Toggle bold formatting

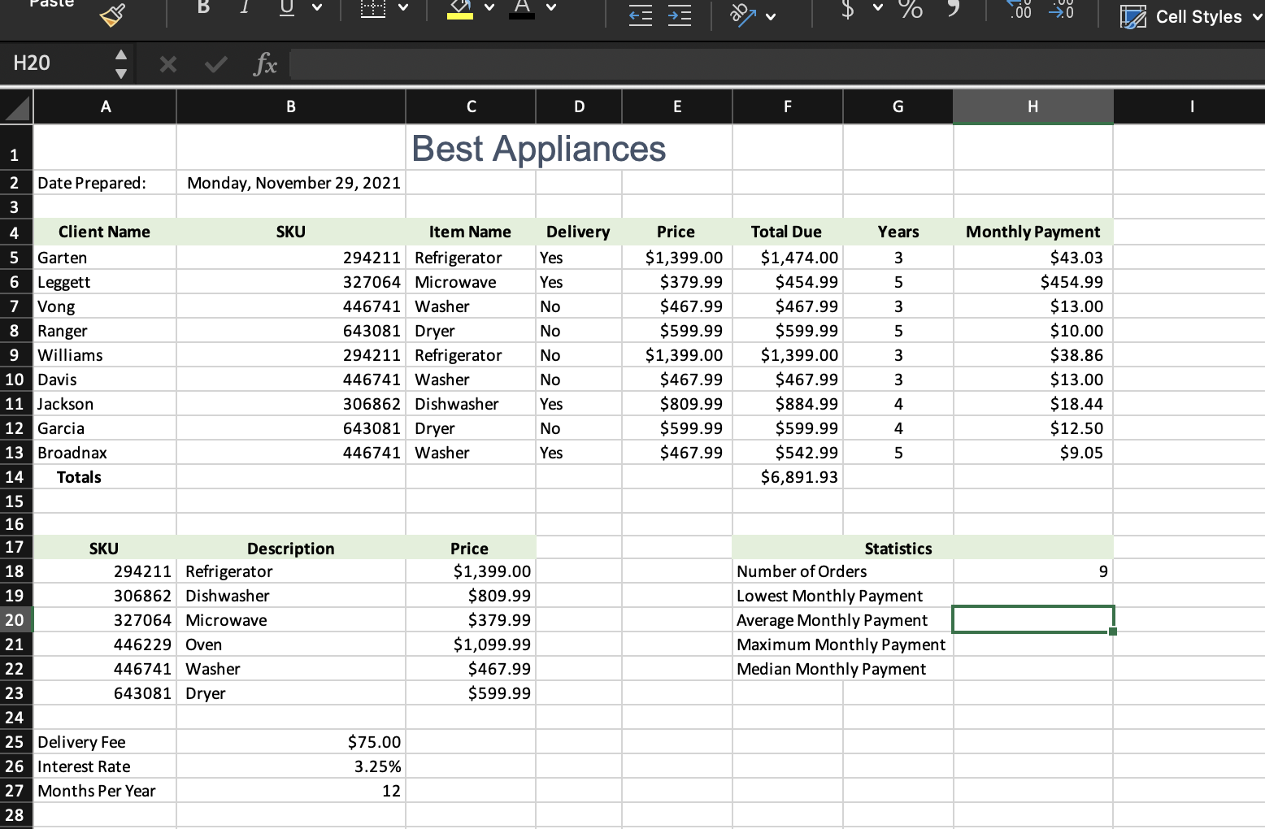click(203, 7)
